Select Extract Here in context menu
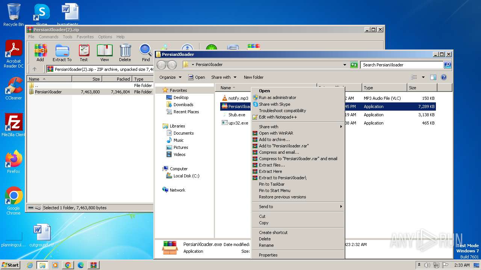The height and width of the screenshot is (270, 481). 298,171
